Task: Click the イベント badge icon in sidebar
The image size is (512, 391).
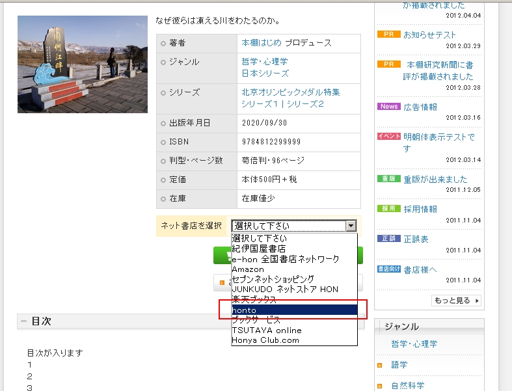Action: (x=388, y=137)
